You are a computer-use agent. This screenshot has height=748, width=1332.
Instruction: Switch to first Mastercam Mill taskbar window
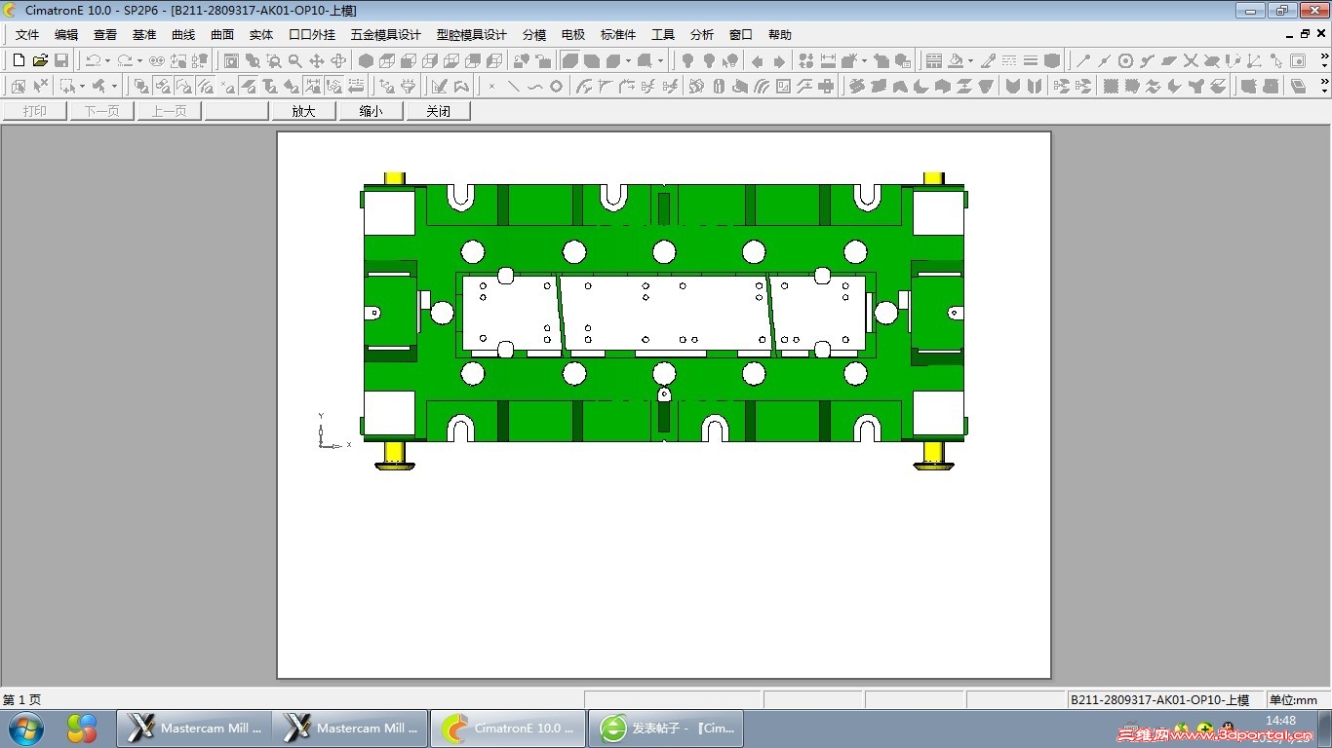[x=194, y=729]
